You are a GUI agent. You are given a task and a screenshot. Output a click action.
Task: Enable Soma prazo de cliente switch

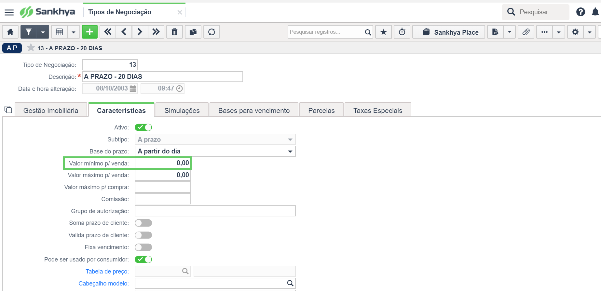(x=143, y=223)
